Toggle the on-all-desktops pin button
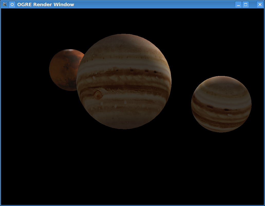The height and width of the screenshot is (206, 265). (12, 4)
